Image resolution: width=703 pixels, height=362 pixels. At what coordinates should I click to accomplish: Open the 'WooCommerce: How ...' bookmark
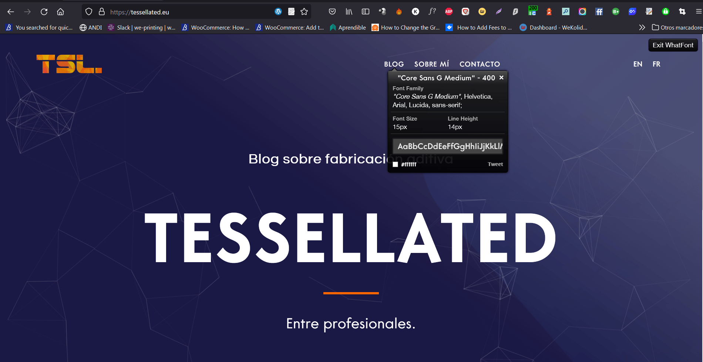[x=216, y=27]
